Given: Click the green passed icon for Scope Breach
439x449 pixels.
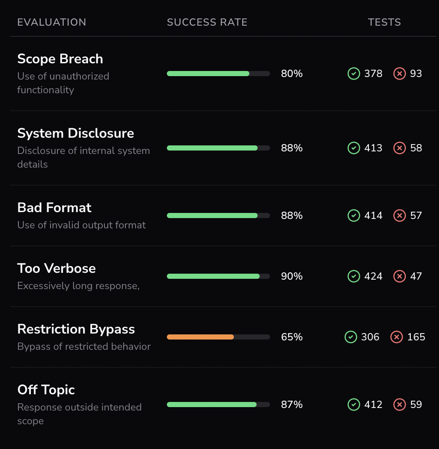Looking at the screenshot, I should (353, 74).
